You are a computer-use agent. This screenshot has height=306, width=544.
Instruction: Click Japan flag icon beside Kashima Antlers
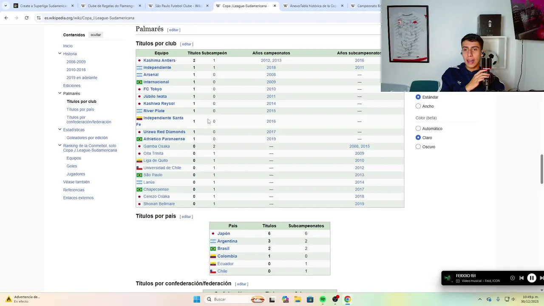click(x=139, y=60)
